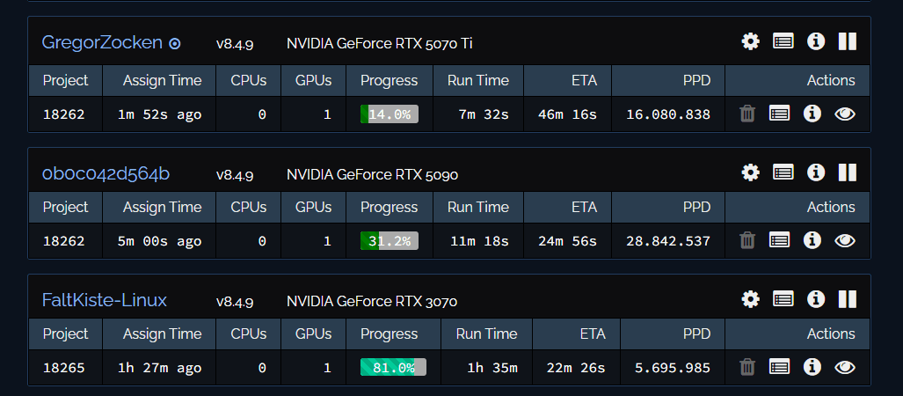Open the FaltKiste-Linux machine link
The image size is (903, 396).
(104, 300)
